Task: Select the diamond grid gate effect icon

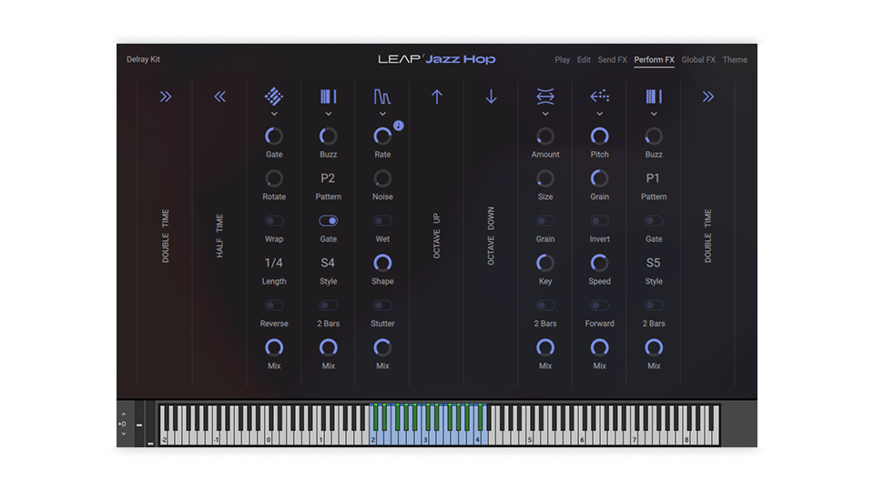Action: 274,96
